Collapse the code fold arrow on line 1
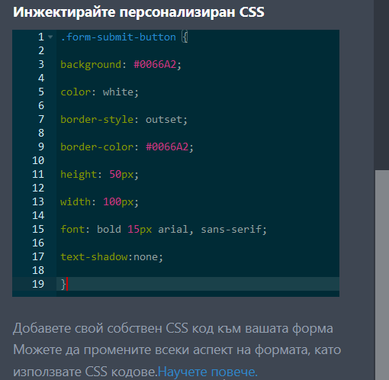Screen dimensions: 389x380 coord(50,37)
